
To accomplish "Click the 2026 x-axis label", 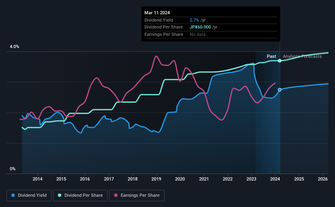I will 323,179.
